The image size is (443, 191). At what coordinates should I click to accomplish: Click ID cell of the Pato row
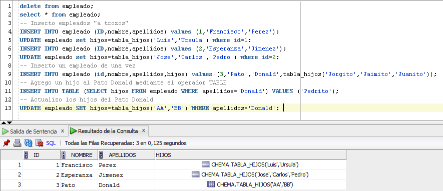[42, 185]
